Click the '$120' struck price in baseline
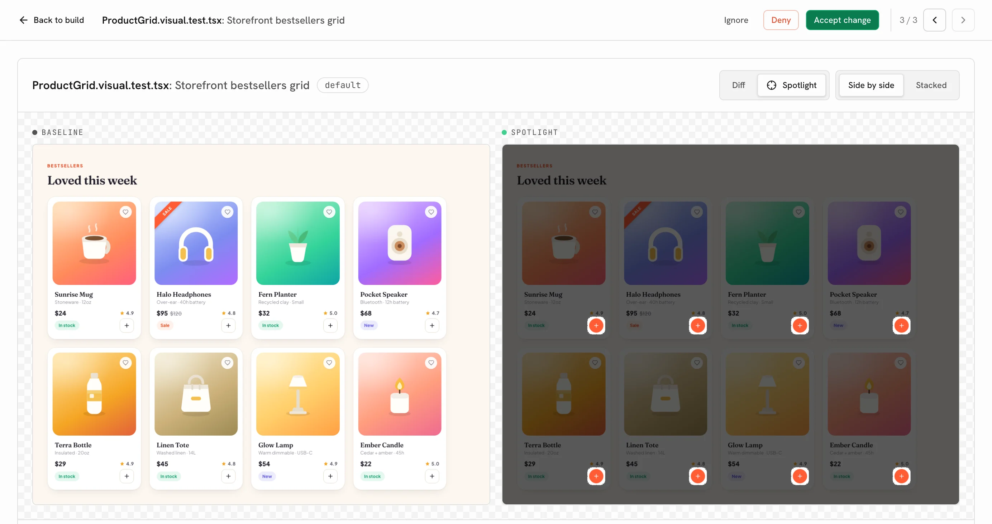This screenshot has height=524, width=992. point(176,314)
